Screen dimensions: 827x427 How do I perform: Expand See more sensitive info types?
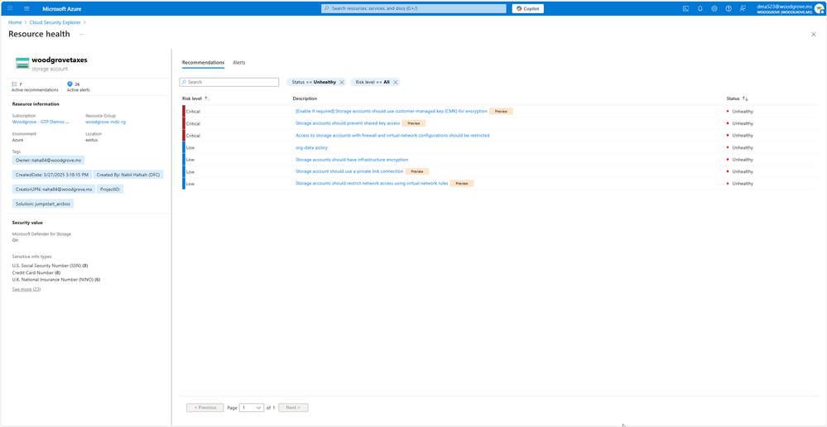click(x=26, y=290)
